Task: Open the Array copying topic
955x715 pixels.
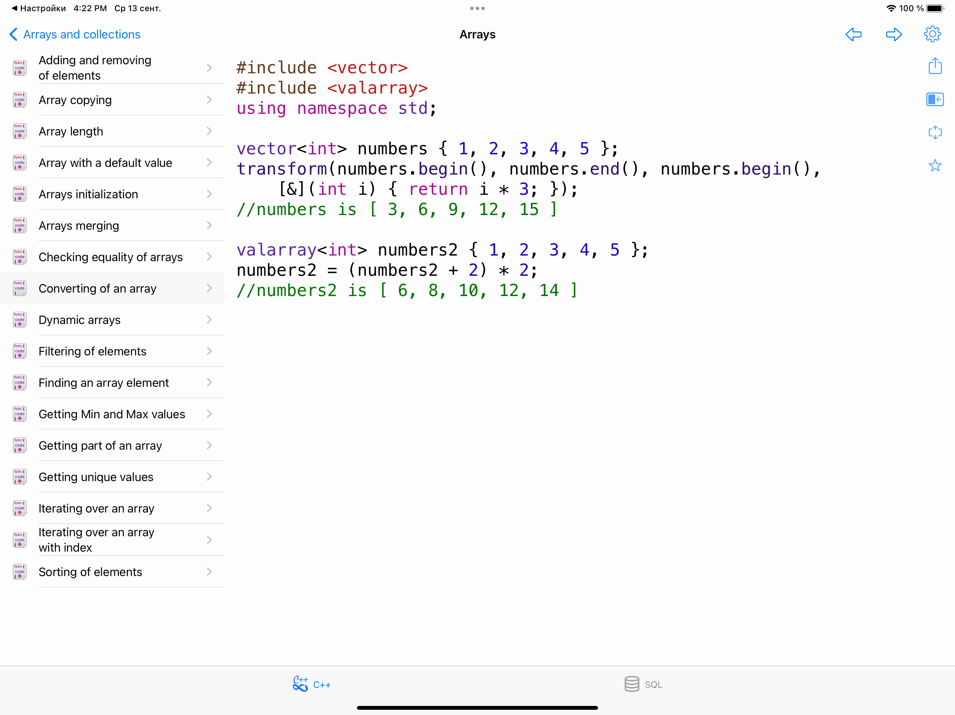Action: [x=112, y=99]
